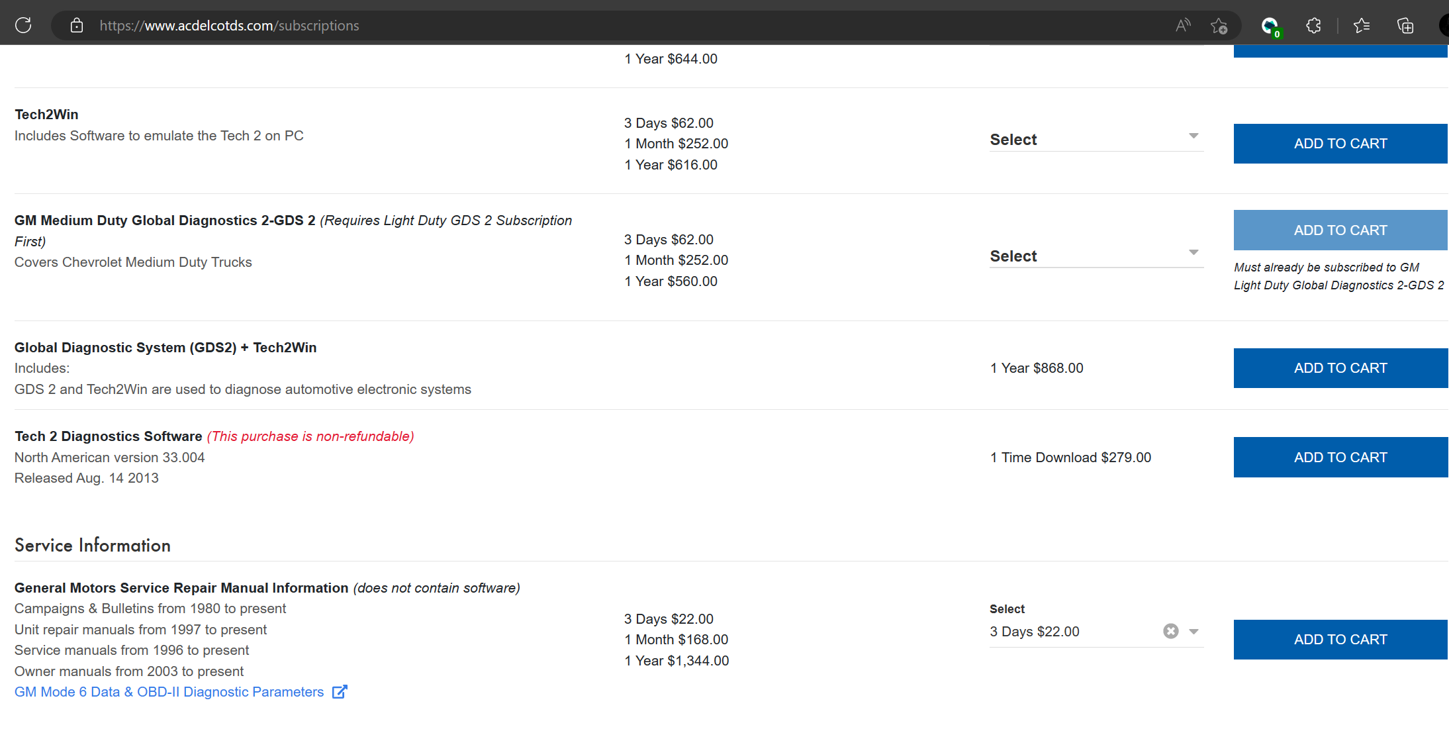Add Service Repair Manual Information to cart

(1340, 639)
